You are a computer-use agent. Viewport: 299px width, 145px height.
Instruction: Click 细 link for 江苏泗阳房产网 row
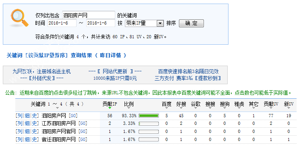tap(27, 124)
